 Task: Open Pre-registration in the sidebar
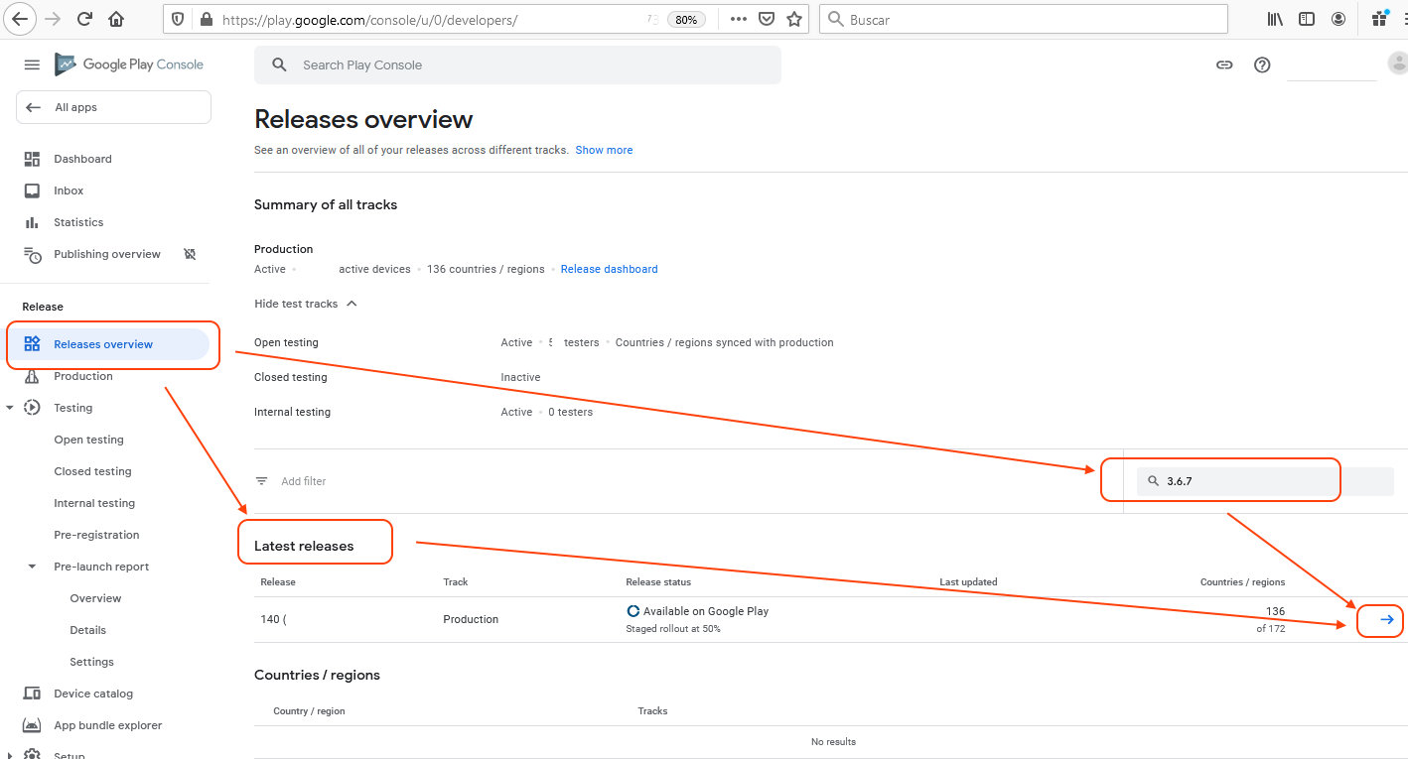[x=96, y=535]
